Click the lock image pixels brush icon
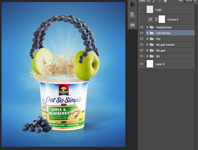 [x=154, y=1]
